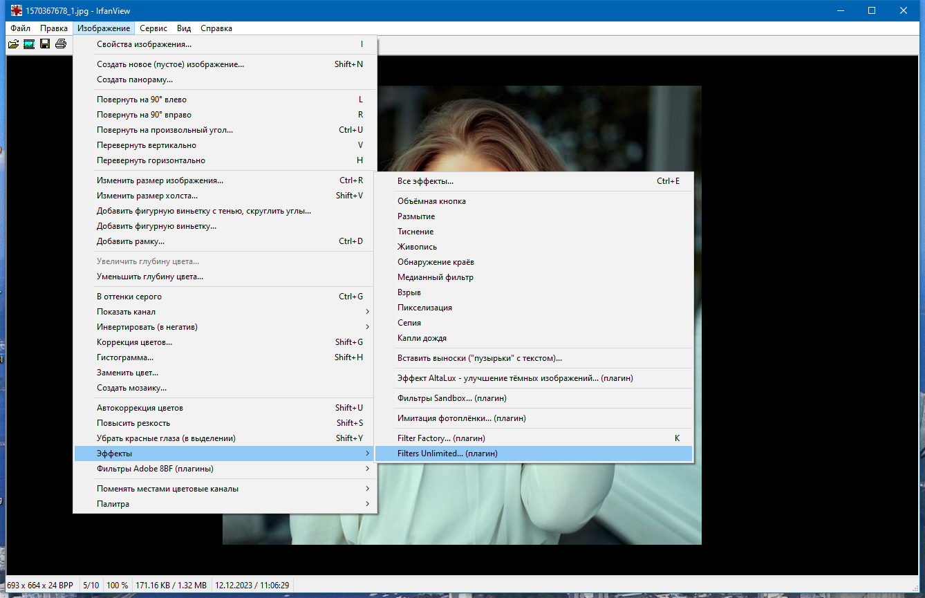Open the Сервис menu

[x=153, y=28]
